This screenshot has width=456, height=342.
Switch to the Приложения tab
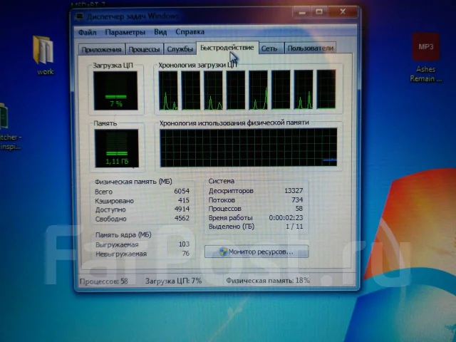(x=101, y=49)
